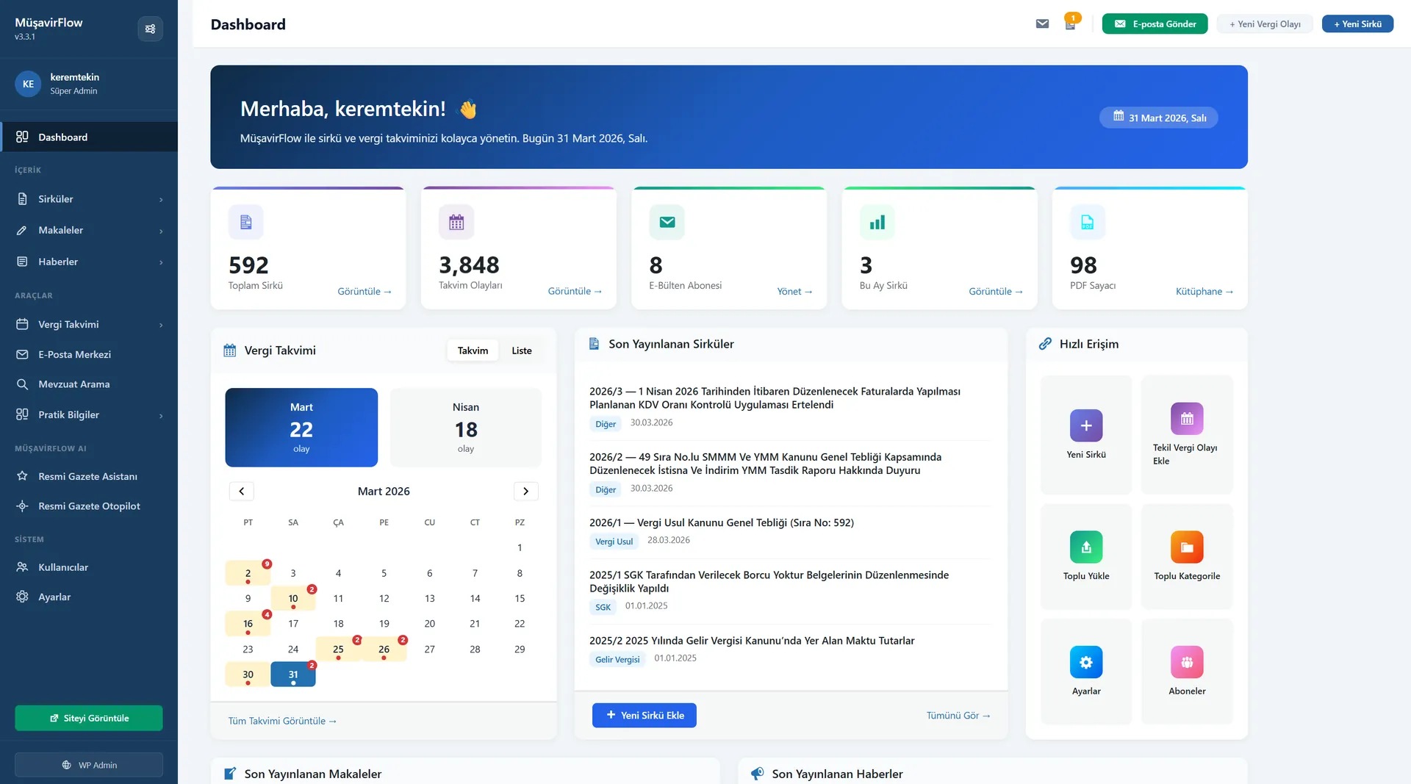The image size is (1411, 784).
Task: Select calendar day 2 with 9 events
Action: tap(248, 573)
